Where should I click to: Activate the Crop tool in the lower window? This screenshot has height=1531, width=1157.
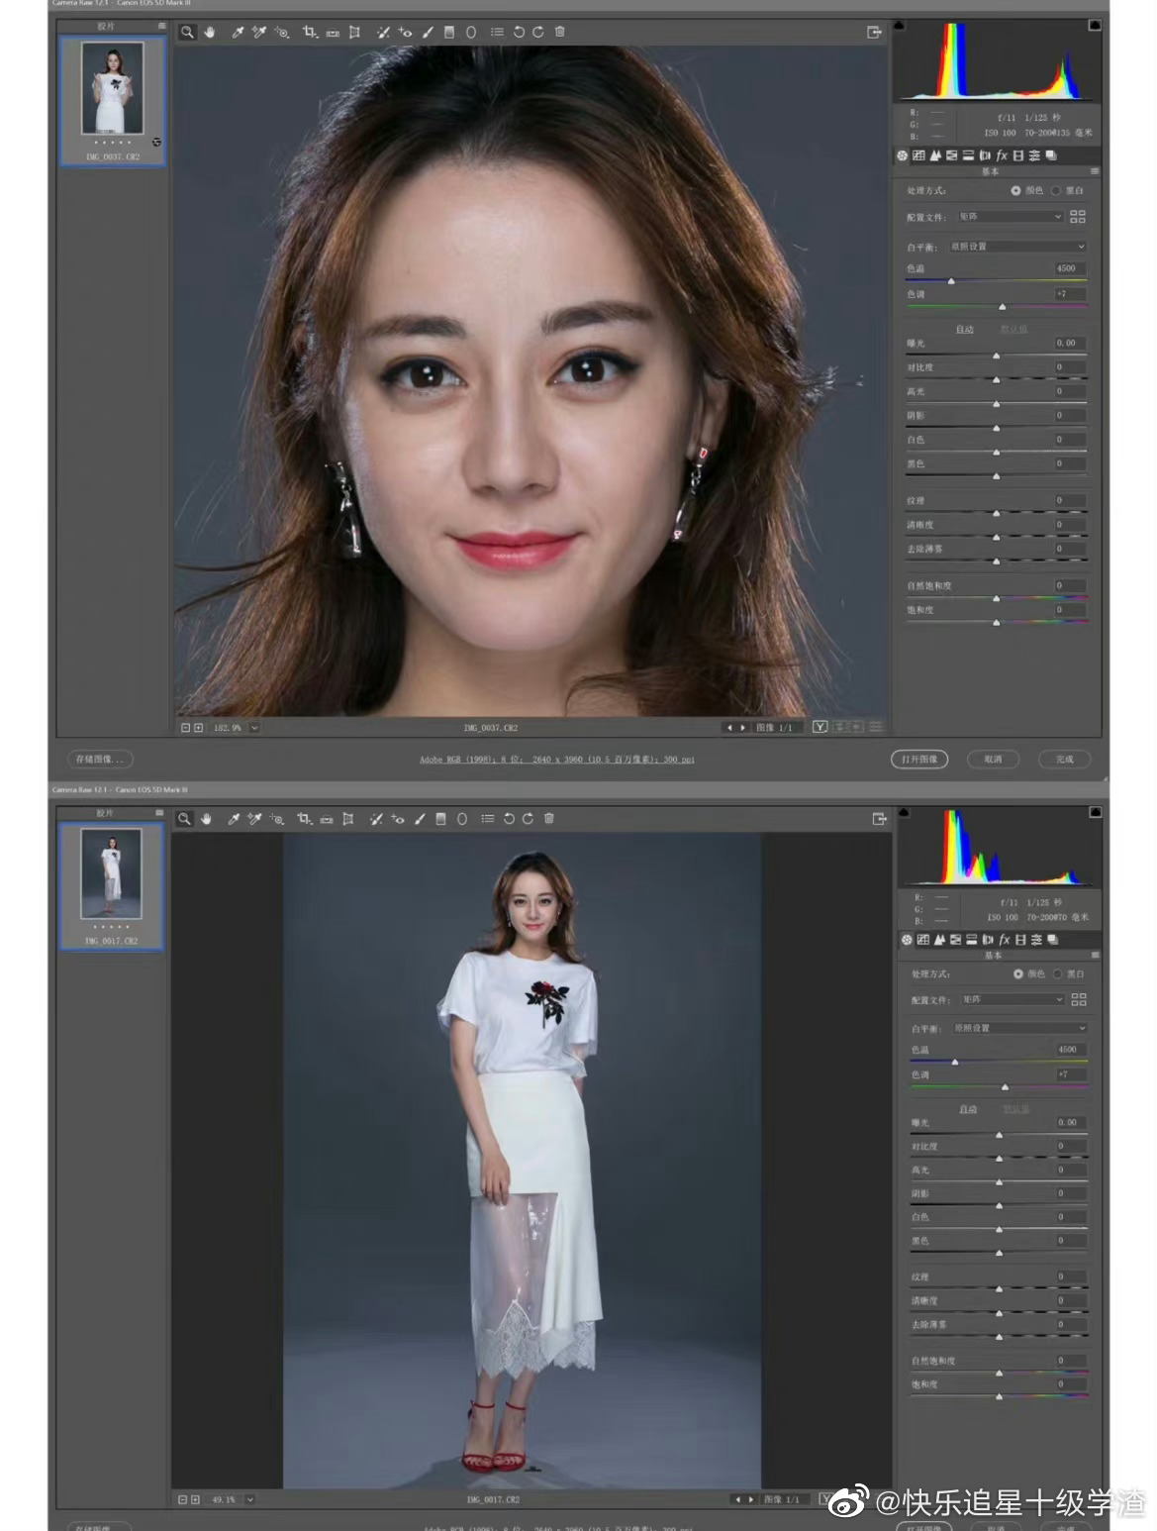coord(304,819)
